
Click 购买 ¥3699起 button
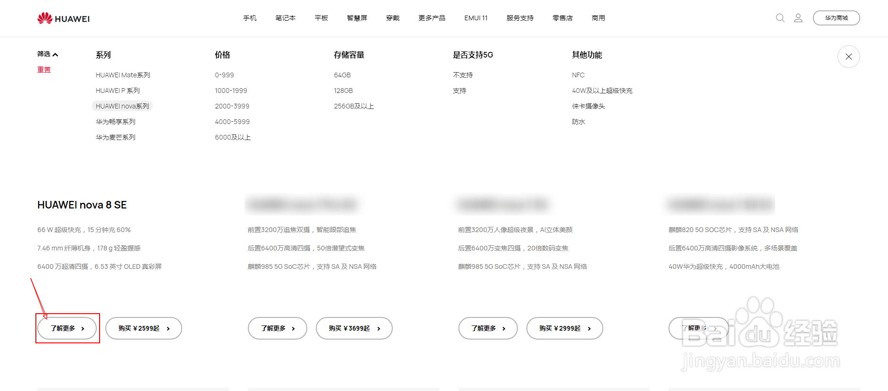pyautogui.click(x=354, y=328)
